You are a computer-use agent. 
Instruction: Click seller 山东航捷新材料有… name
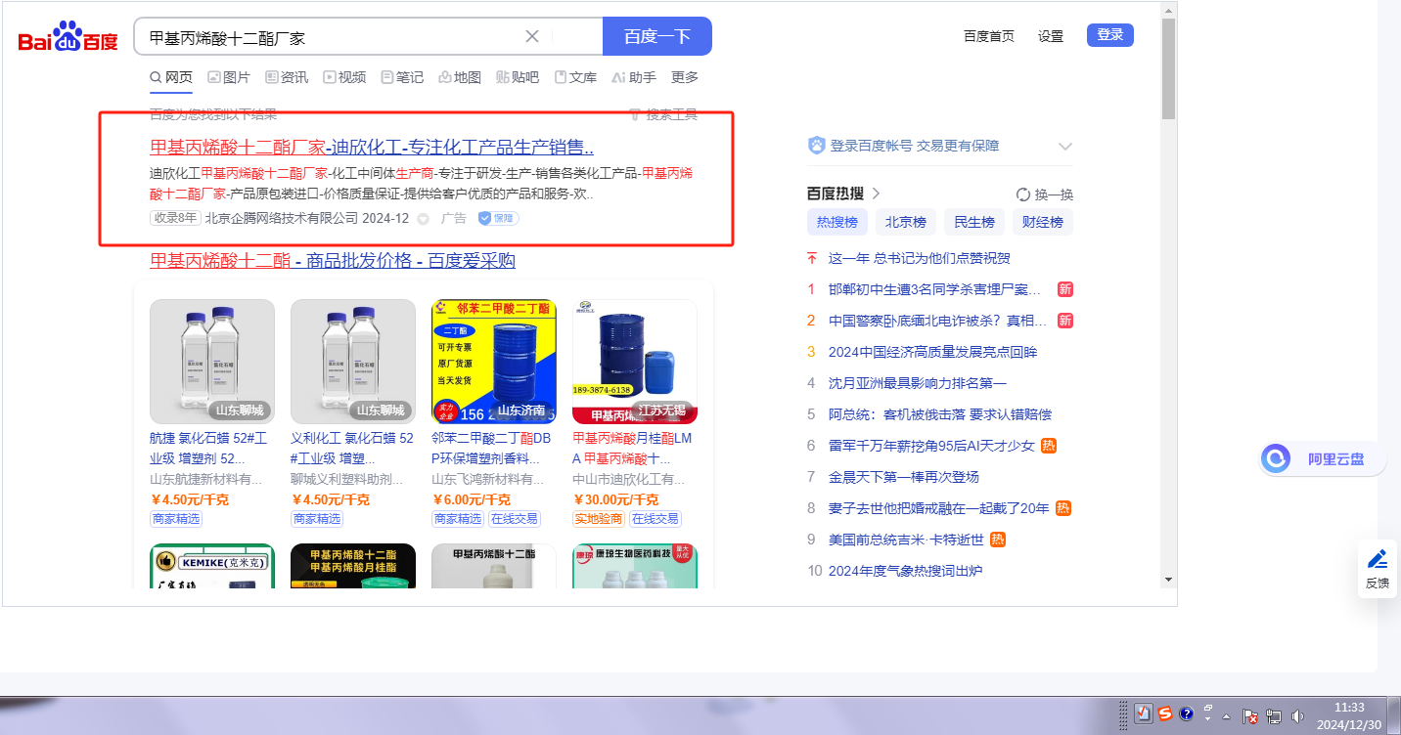(206, 480)
